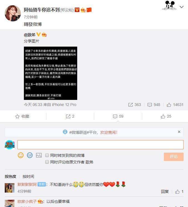View the 948 comments on the original post
Screen dimensions: 188x207
tap(154, 105)
